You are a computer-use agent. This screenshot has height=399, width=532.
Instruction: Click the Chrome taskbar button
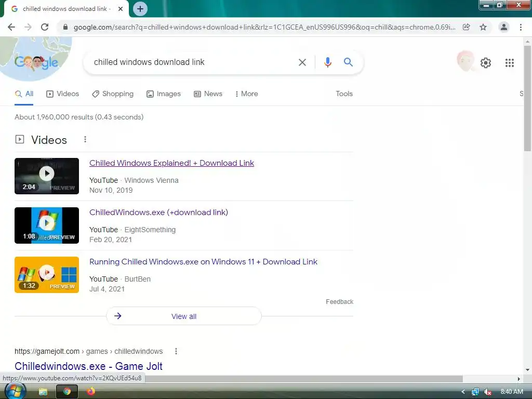click(67, 392)
